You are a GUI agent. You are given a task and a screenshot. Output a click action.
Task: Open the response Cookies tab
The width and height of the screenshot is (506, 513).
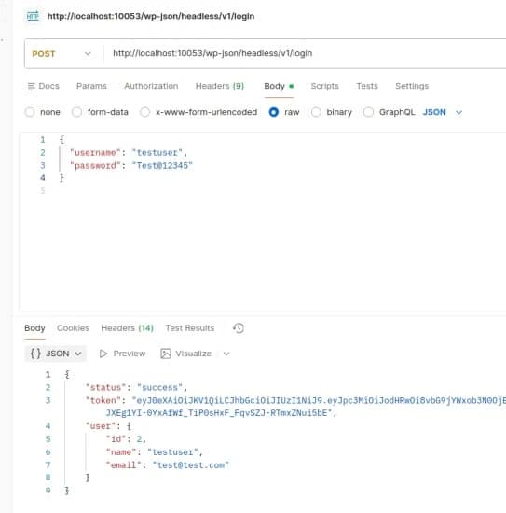pyautogui.click(x=73, y=328)
